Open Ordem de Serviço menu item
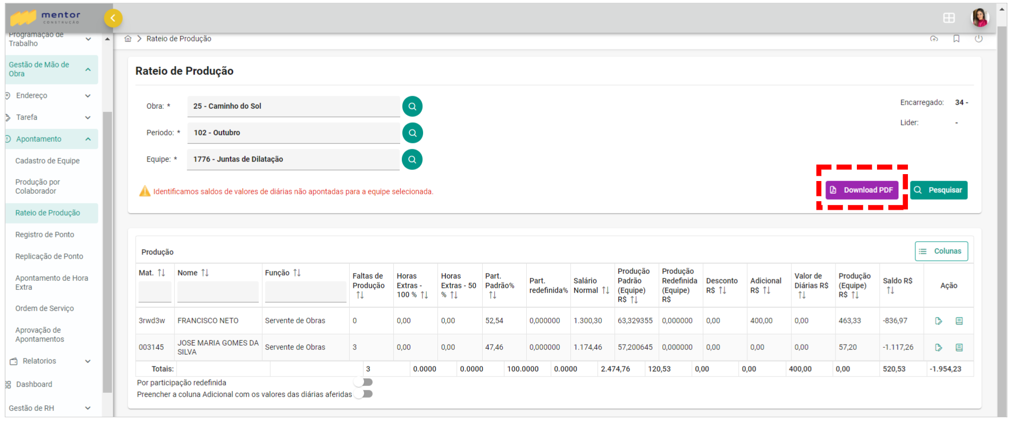 click(x=45, y=308)
